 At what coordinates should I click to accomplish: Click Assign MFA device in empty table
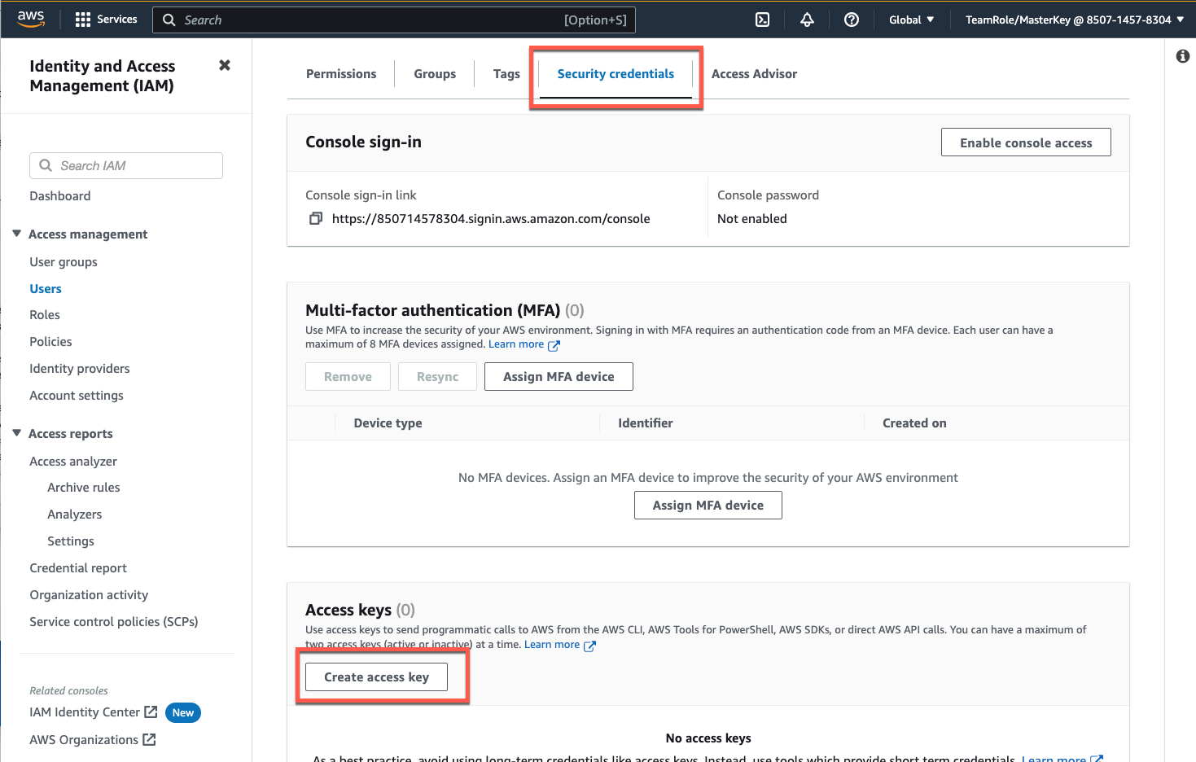coord(708,505)
